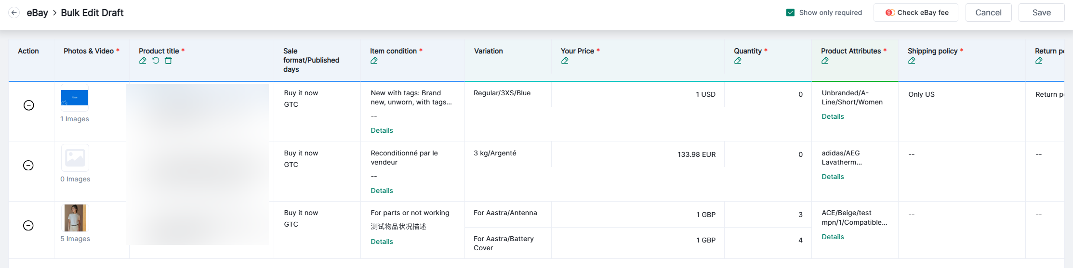Screen dimensions: 1073x268
Task: Click the trash icon under Product title
Action: (168, 61)
